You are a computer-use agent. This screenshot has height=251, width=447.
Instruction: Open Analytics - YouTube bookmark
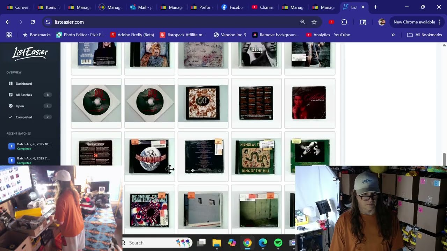click(x=328, y=35)
